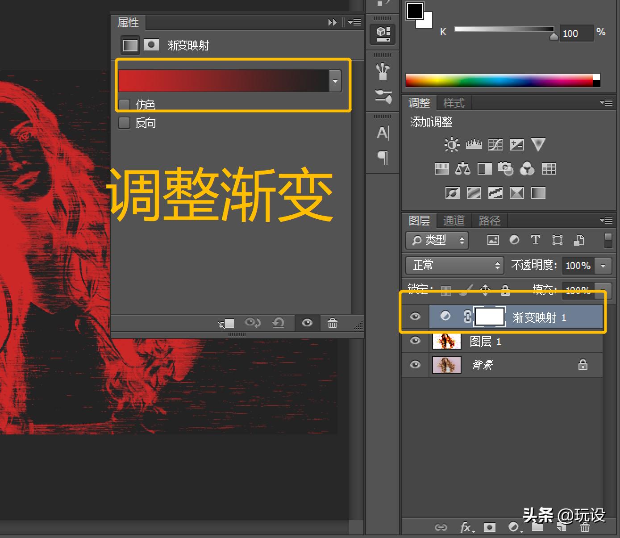Click the Gradient Map adjustment icon

tap(538, 193)
